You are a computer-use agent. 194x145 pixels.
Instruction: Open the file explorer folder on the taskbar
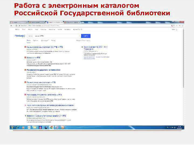(x=34, y=127)
